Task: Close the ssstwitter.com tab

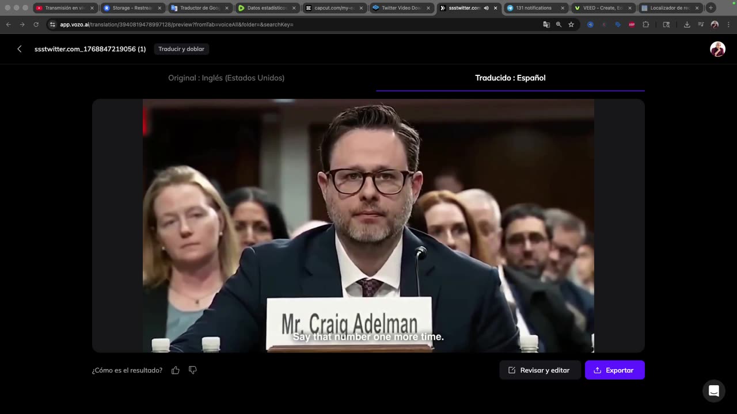Action: (495, 8)
